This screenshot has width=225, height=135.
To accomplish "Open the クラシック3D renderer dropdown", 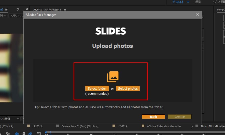I will (x=16, y=16).
